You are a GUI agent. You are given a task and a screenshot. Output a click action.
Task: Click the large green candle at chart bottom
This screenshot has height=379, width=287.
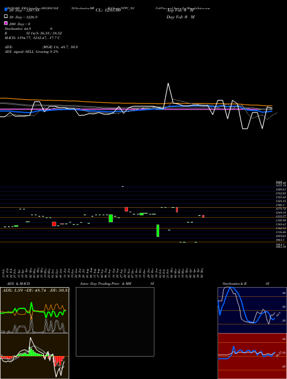158,231
